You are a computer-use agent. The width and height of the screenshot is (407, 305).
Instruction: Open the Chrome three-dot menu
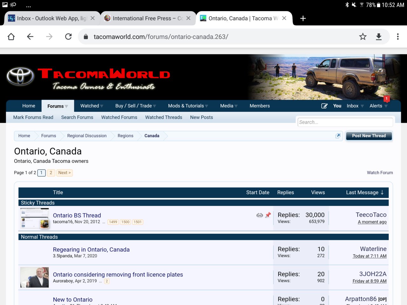tap(398, 37)
